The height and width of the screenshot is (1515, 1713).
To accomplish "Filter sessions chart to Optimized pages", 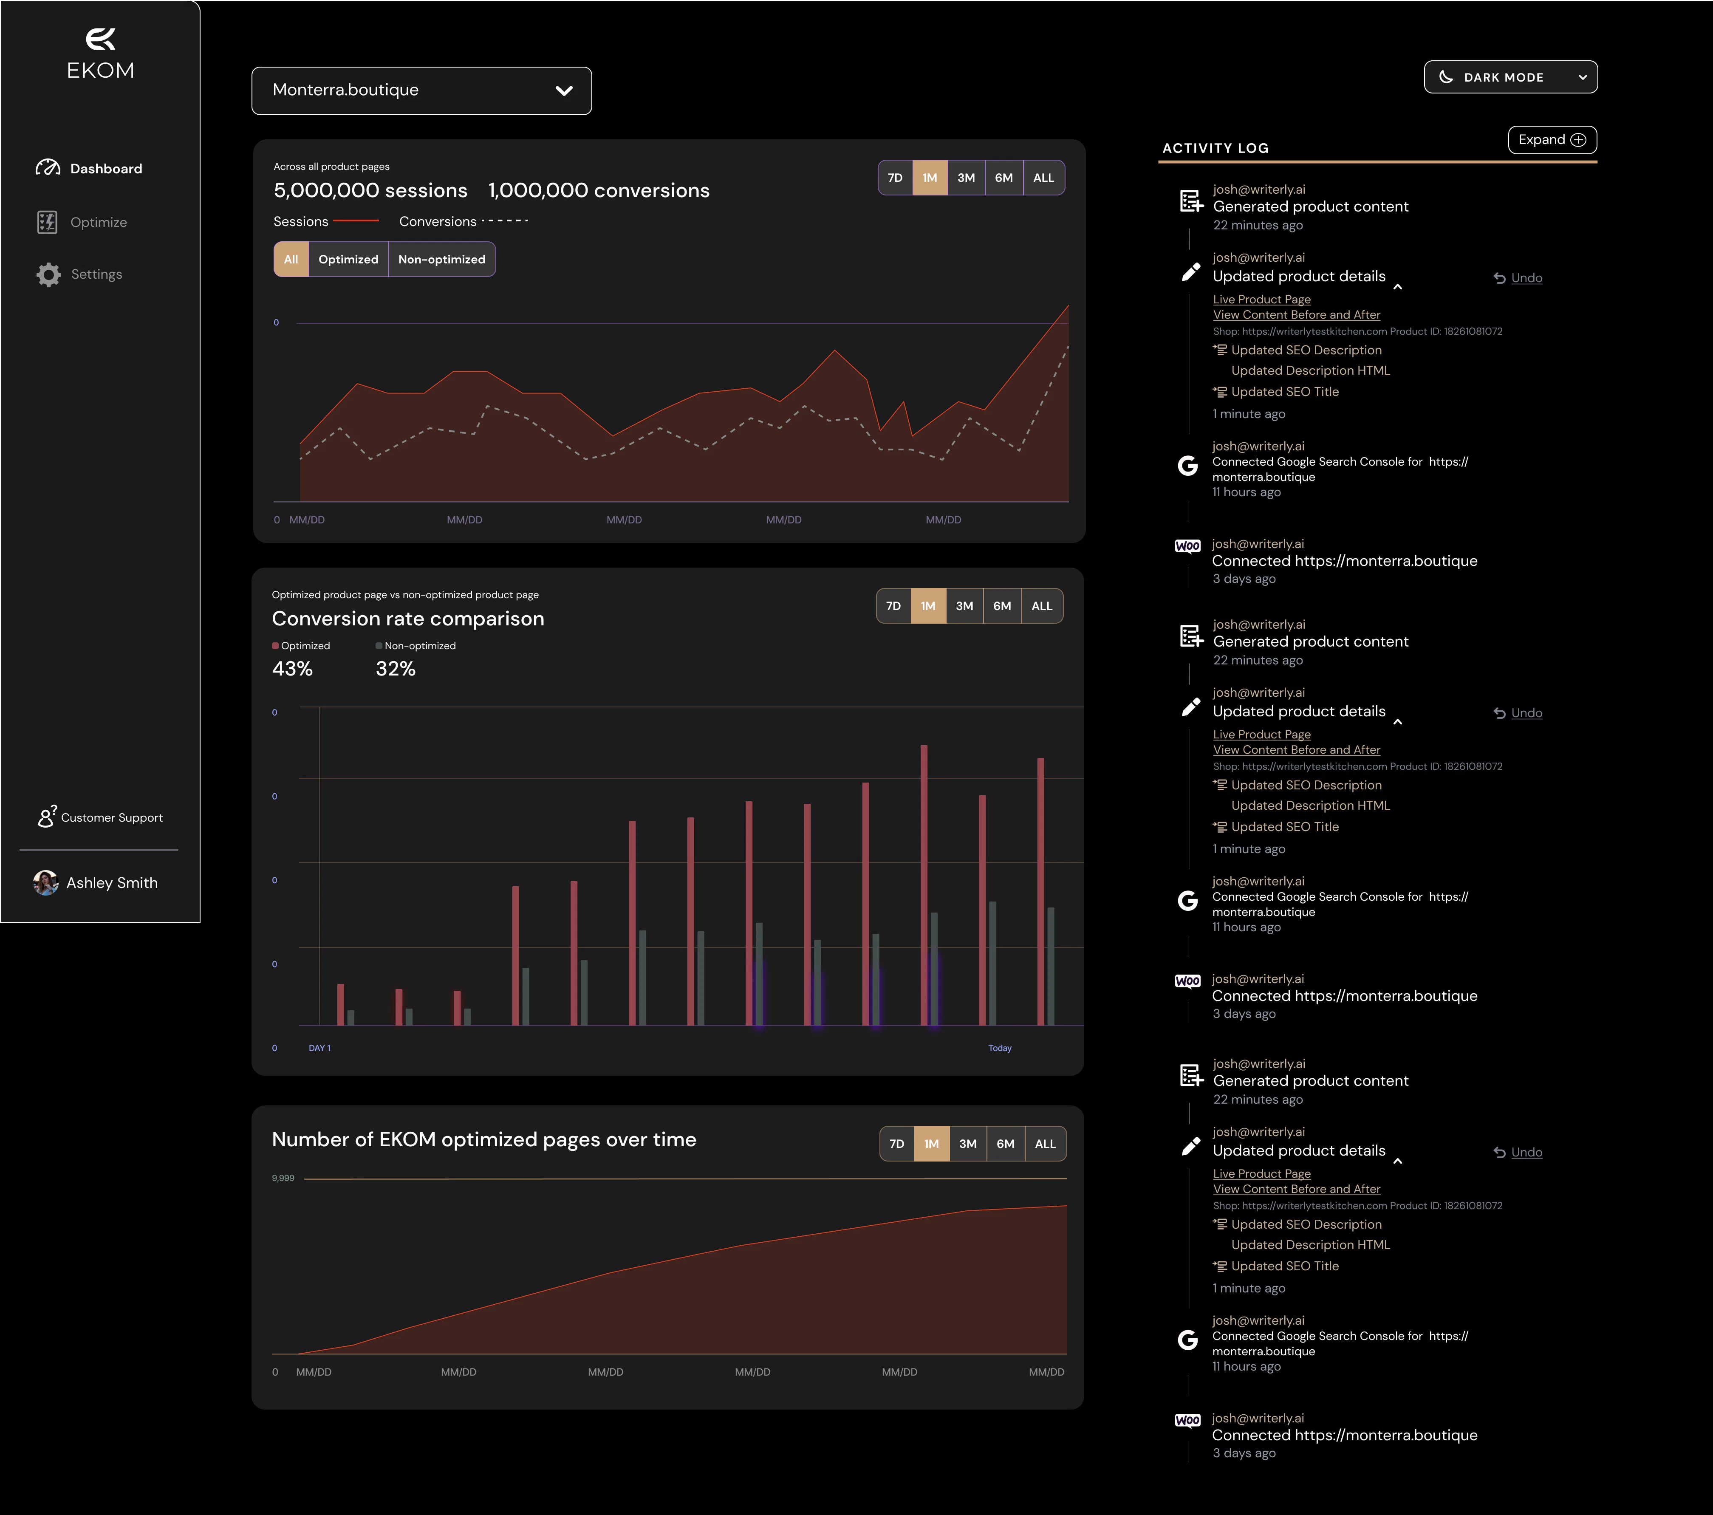I will [x=348, y=259].
